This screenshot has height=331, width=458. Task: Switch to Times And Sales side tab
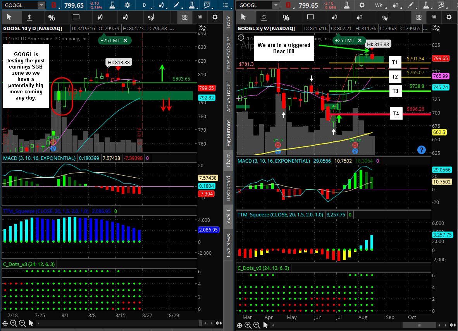pyautogui.click(x=228, y=54)
